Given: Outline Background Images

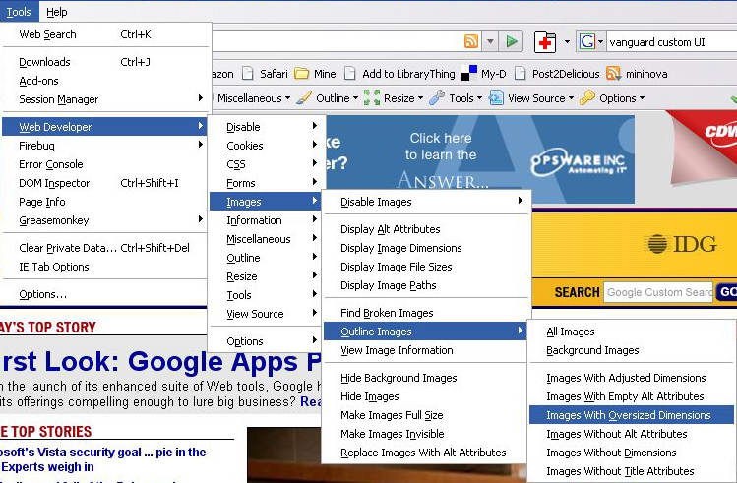Looking at the screenshot, I should [632, 350].
